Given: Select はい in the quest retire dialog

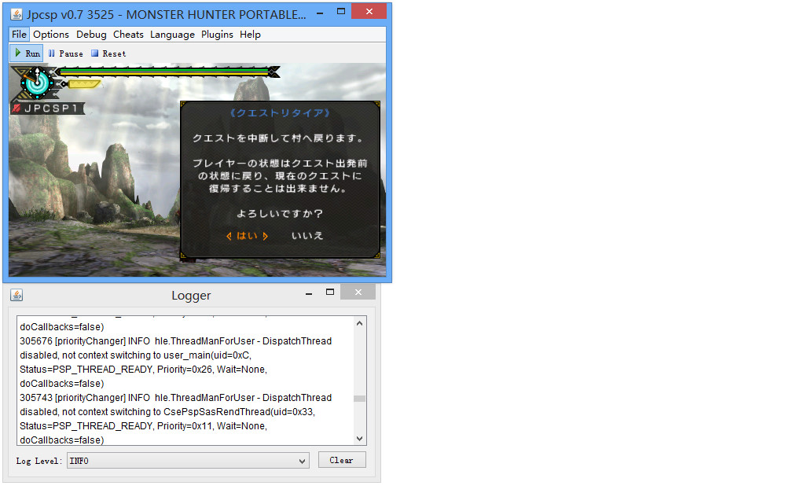Looking at the screenshot, I should [x=247, y=236].
